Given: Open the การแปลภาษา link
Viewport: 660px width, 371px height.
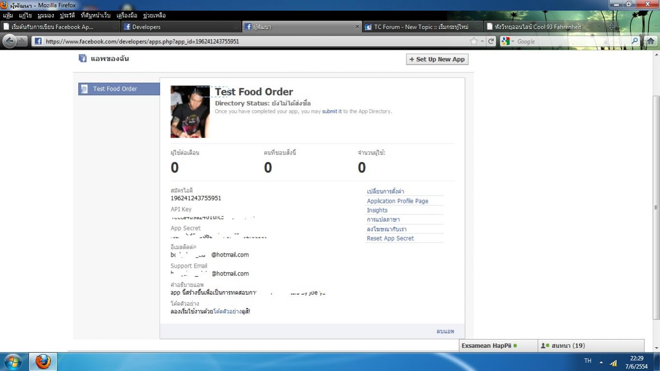Looking at the screenshot, I should [383, 219].
